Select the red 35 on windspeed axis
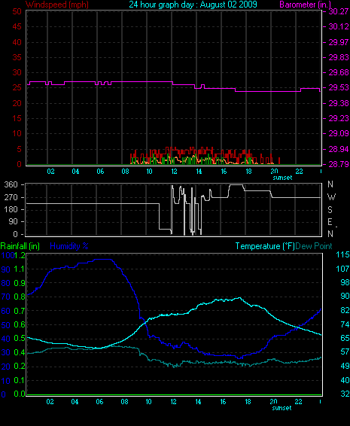Viewport: 350px width, 426px height. click(17, 57)
